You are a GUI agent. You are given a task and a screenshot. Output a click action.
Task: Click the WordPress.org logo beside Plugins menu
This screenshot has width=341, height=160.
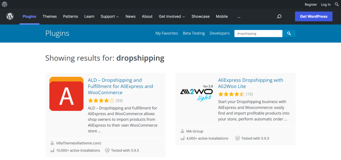[x=10, y=16]
